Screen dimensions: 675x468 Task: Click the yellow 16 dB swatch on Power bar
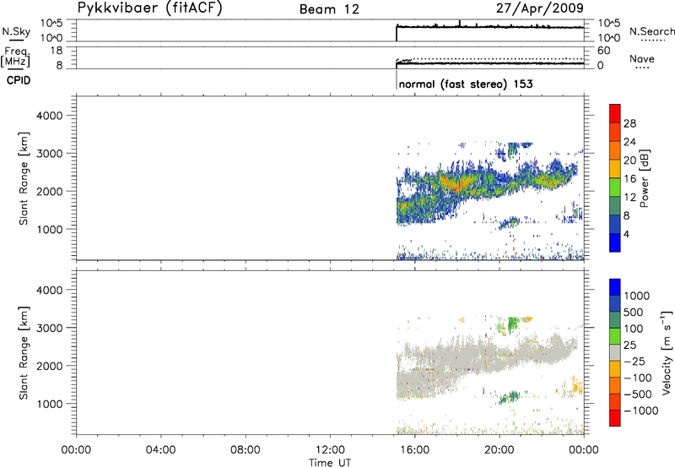615,168
